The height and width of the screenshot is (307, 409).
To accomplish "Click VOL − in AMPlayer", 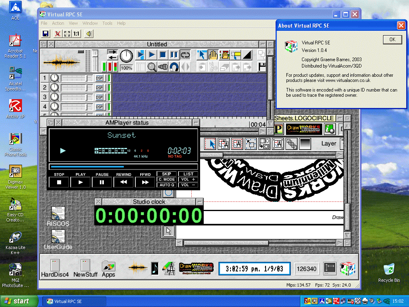I will pos(188,185).
